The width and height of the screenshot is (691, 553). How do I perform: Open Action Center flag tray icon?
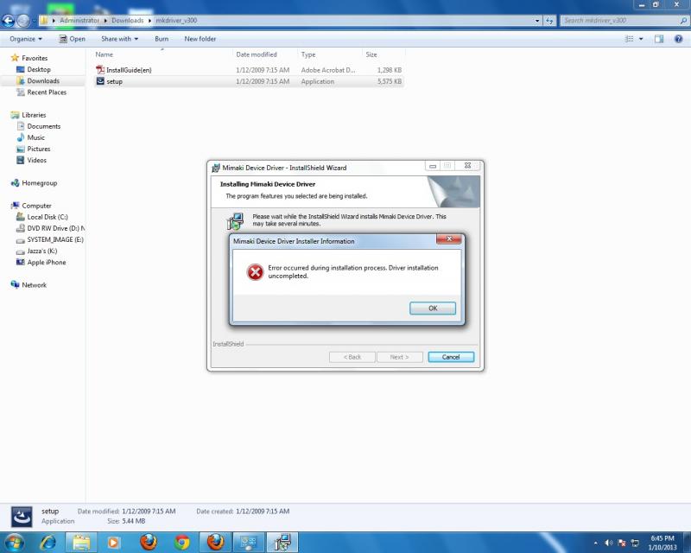point(622,543)
